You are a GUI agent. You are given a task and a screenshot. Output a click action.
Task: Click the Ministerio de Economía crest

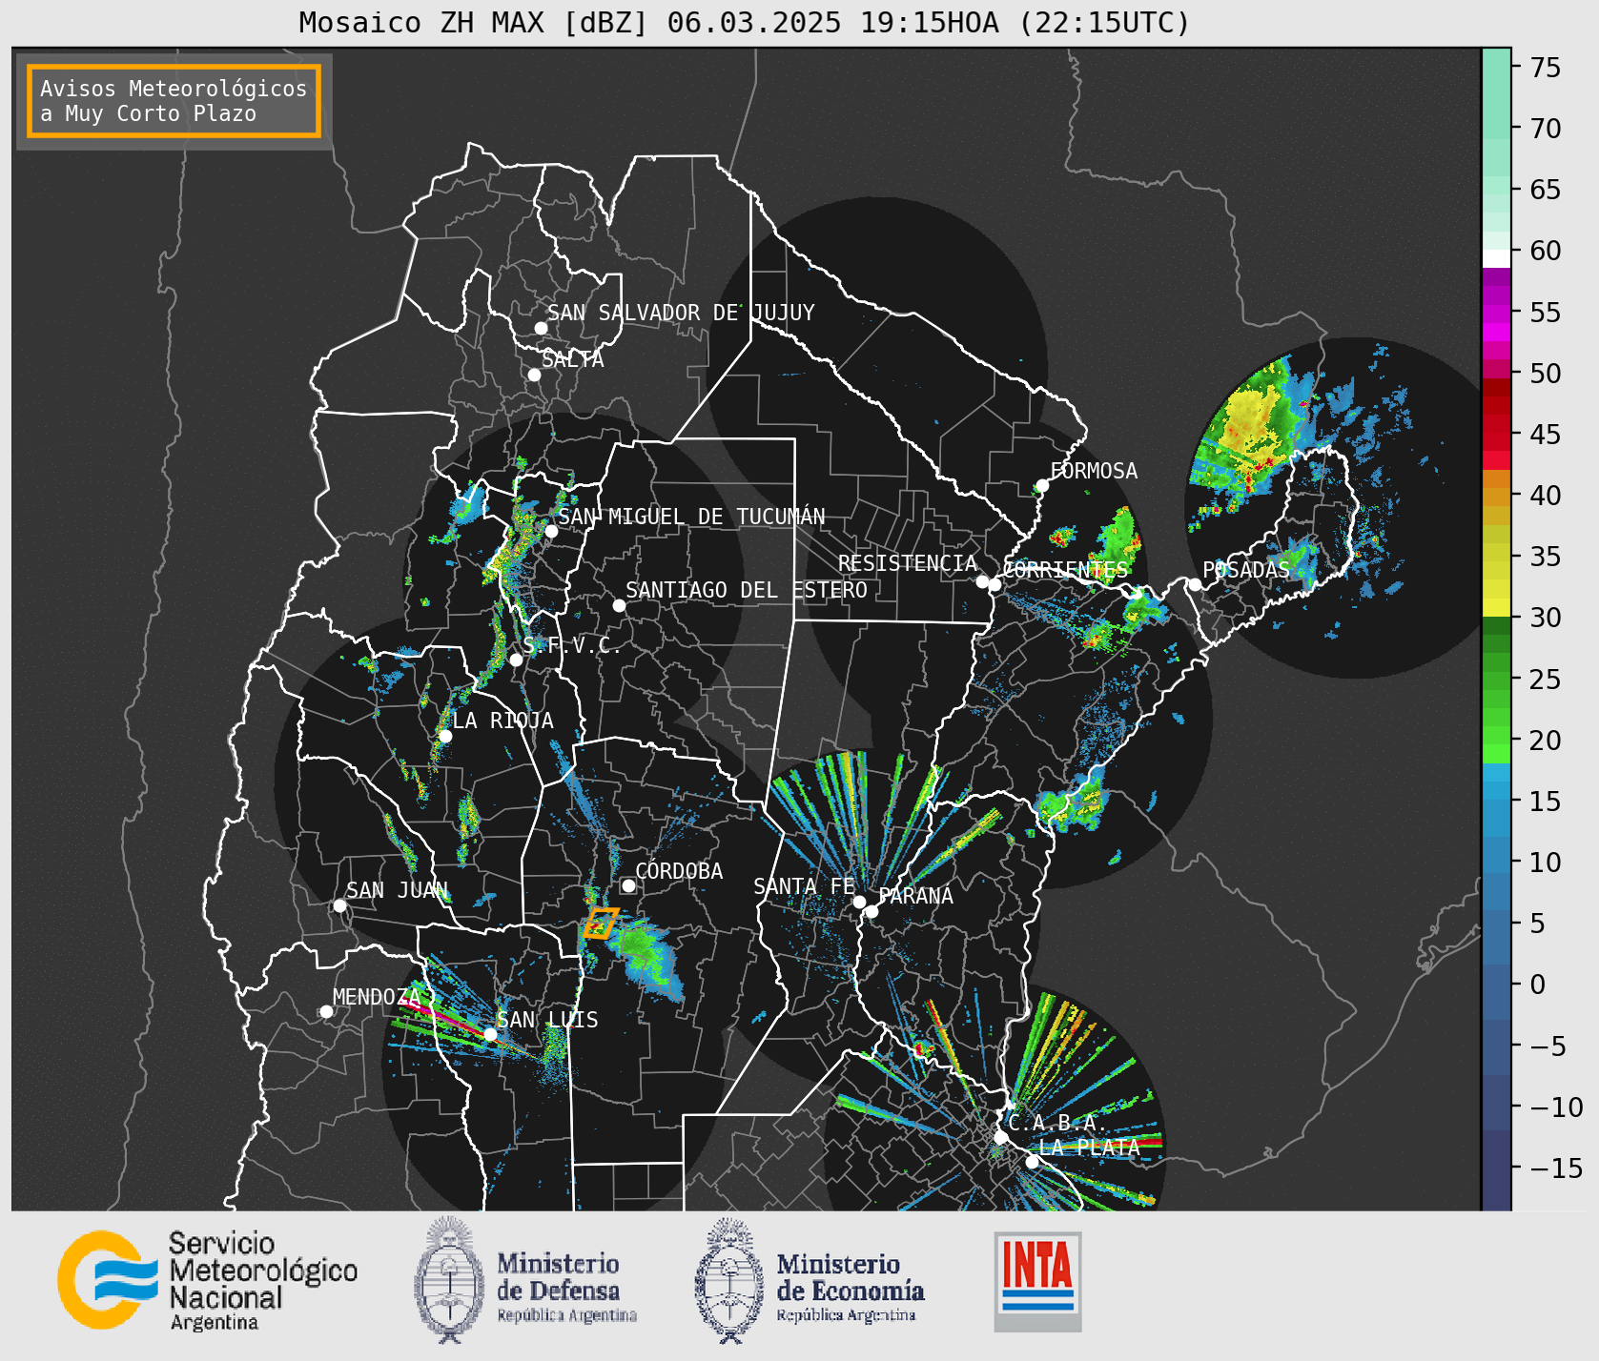[x=729, y=1280]
